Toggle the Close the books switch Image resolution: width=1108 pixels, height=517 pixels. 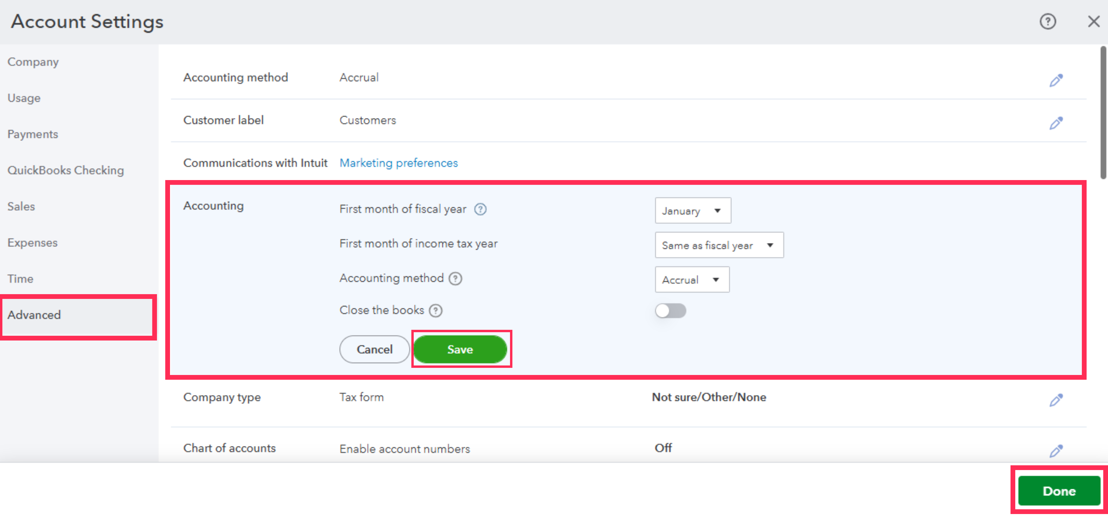pos(670,310)
